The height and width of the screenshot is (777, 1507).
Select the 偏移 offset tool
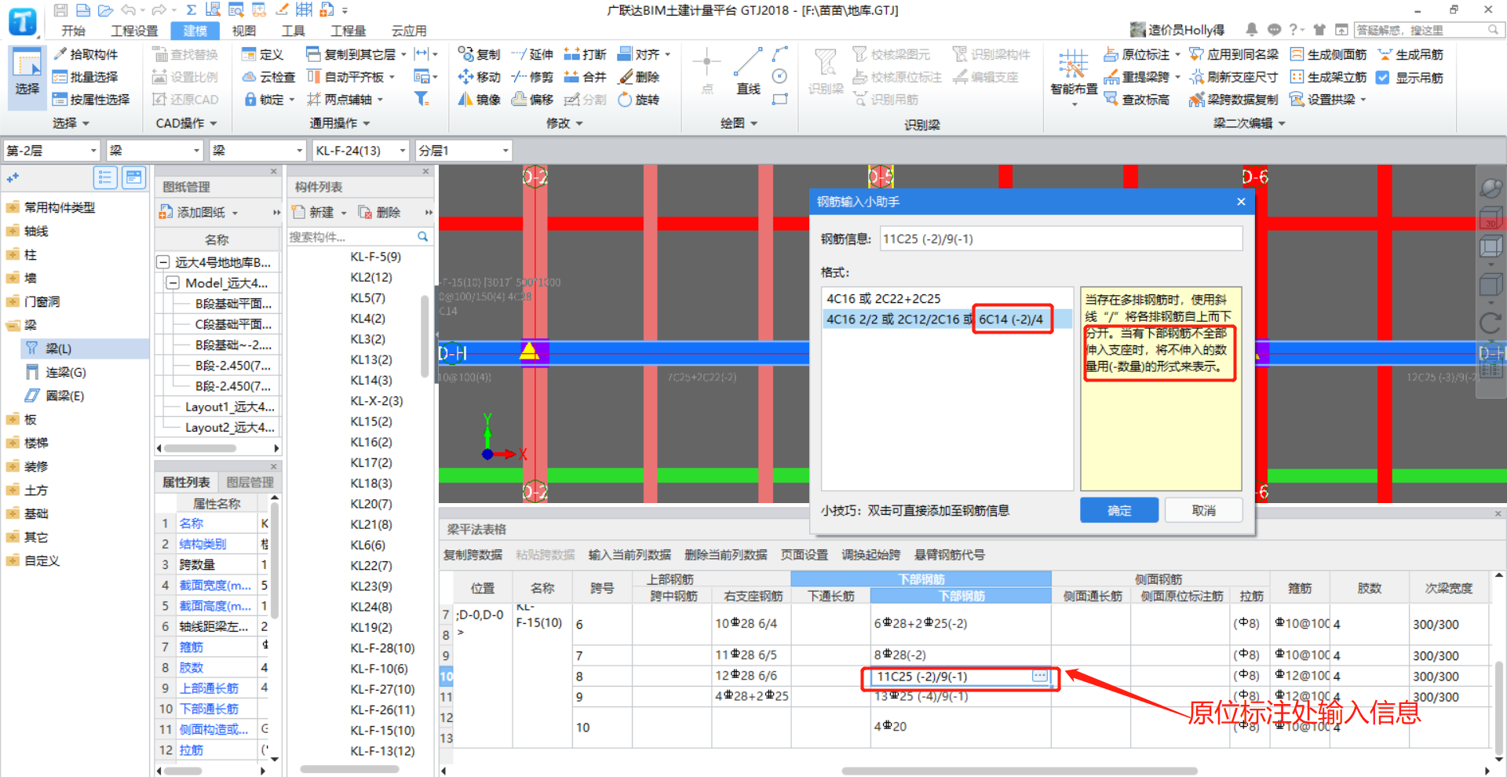tap(532, 100)
